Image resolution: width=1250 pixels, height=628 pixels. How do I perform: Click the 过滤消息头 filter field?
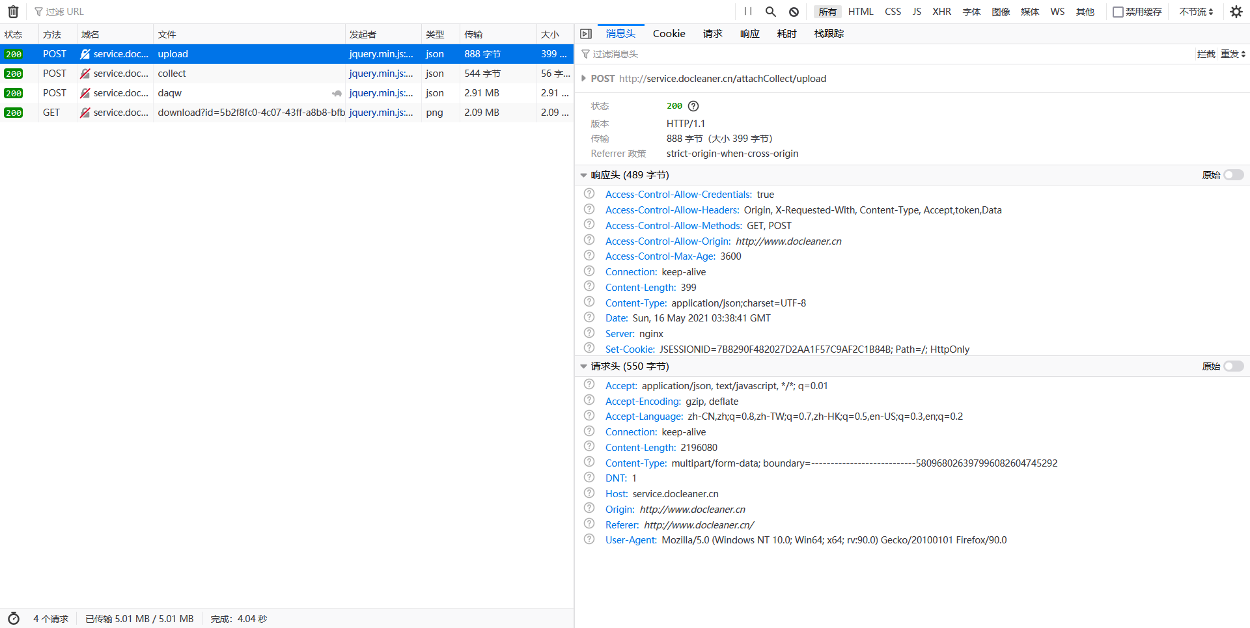885,54
